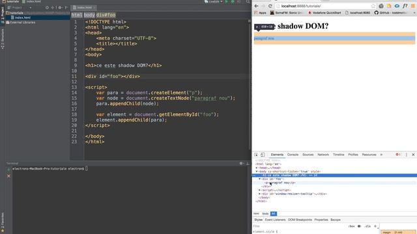This screenshot has width=417, height=234.
Task: Bookmark the page with the star icon
Action: pyautogui.click(x=373, y=6)
